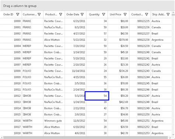Open the Product column filter icon
Viewport: 175px width, 139px height.
[x=61, y=14]
